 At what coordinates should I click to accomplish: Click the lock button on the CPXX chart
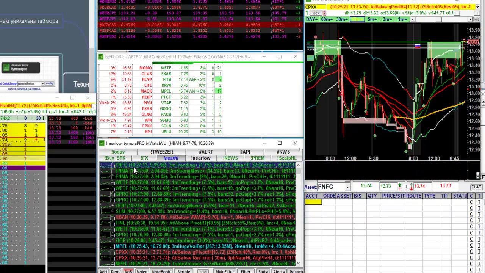pyautogui.click(x=316, y=13)
